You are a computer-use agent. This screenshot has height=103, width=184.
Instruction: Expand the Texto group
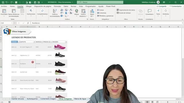[158, 13]
